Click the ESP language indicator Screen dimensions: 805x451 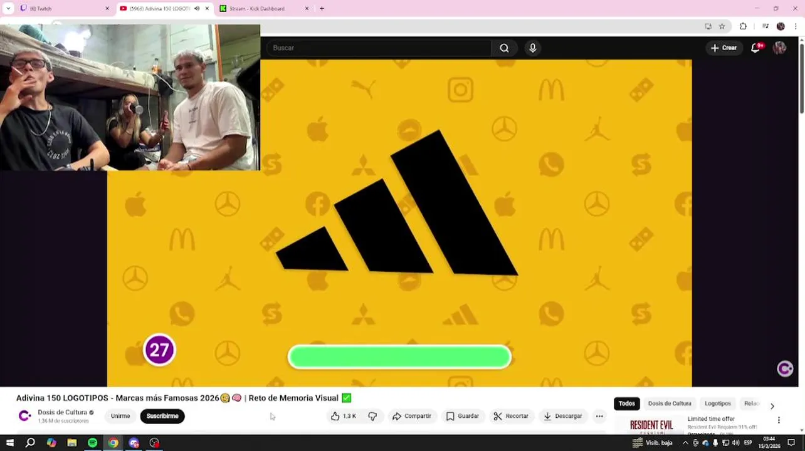(x=748, y=443)
